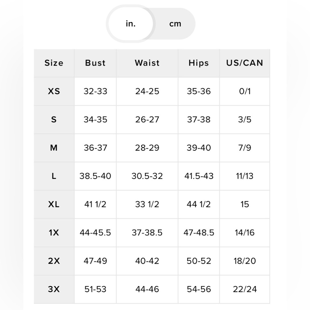Viewport: 310px width, 310px height.
Task: Select the in. unit option
Action: [x=131, y=24]
